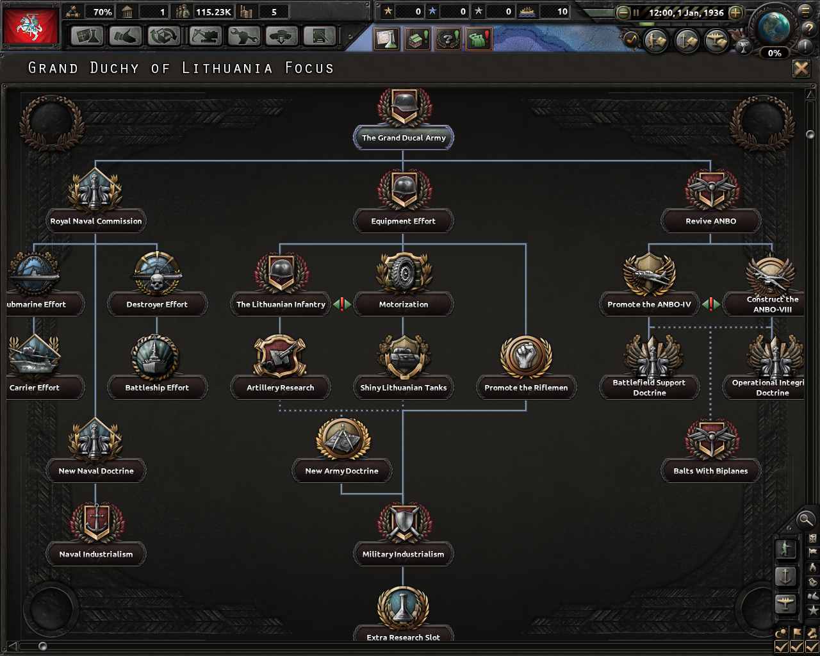Open the magnifying glass search button

click(805, 520)
